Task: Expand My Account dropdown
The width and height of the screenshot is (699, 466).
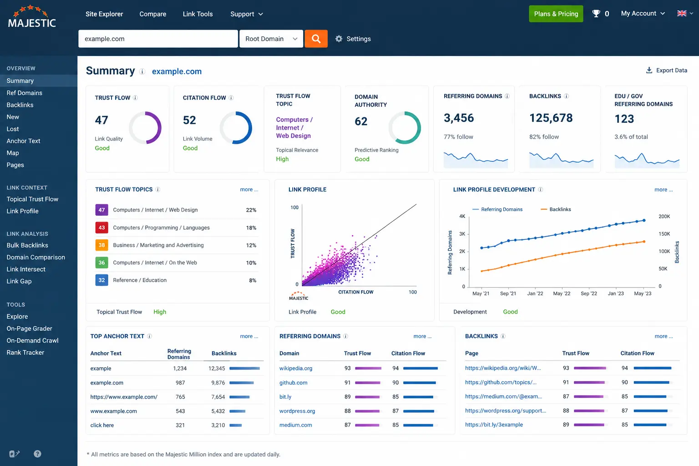Action: click(643, 14)
